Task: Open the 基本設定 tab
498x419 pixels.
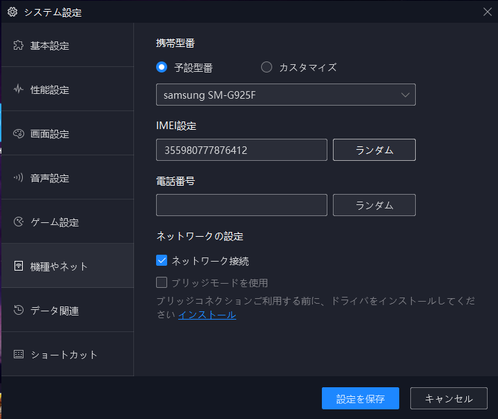Action: click(67, 45)
